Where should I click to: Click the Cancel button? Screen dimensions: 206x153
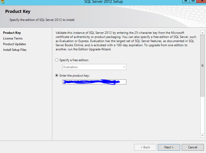[x=193, y=147]
